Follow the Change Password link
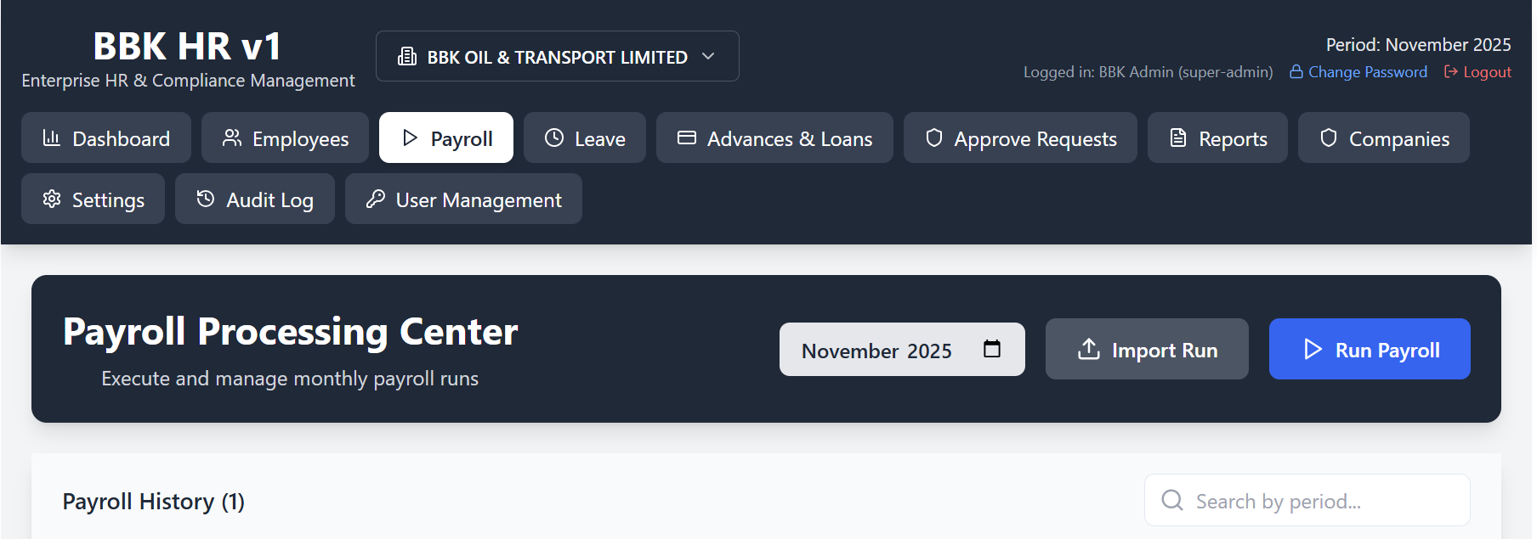The width and height of the screenshot is (1537, 539). [x=1367, y=72]
